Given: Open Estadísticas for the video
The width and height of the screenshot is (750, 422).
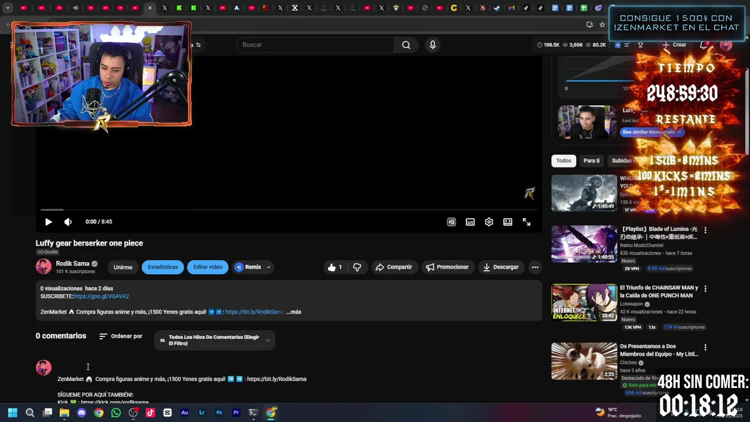Looking at the screenshot, I should coord(162,267).
